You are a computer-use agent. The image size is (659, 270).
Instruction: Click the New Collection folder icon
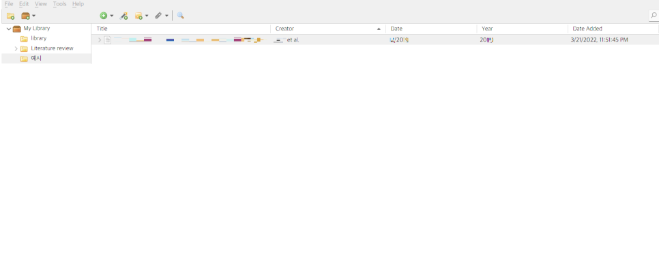pos(10,16)
